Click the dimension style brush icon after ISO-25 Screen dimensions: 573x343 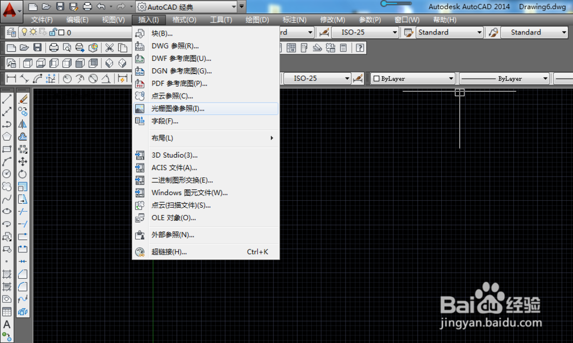point(358,78)
